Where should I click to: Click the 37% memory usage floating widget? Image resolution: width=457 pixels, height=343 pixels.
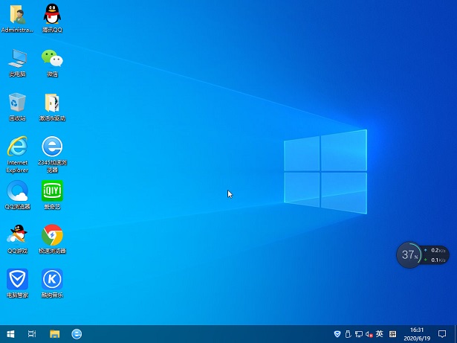tap(408, 254)
